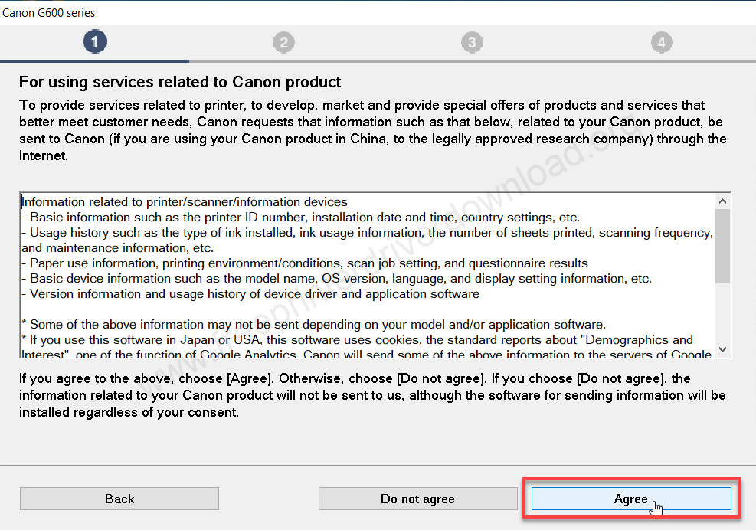Click the 'Canon G600 series' window title
This screenshot has height=530, width=756.
[x=49, y=12]
